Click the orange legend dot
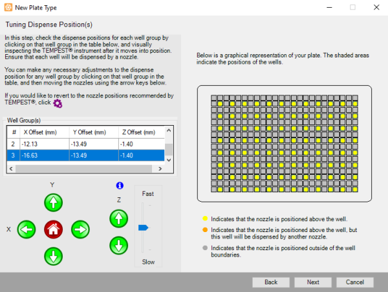 click(205, 230)
